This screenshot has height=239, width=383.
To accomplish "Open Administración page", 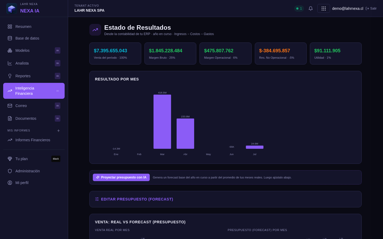I will click(x=34, y=171).
